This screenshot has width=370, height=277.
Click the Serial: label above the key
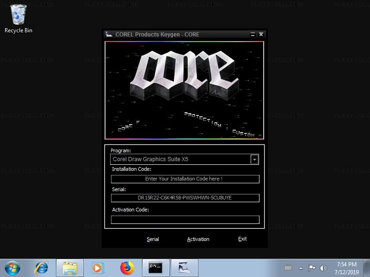(x=119, y=189)
